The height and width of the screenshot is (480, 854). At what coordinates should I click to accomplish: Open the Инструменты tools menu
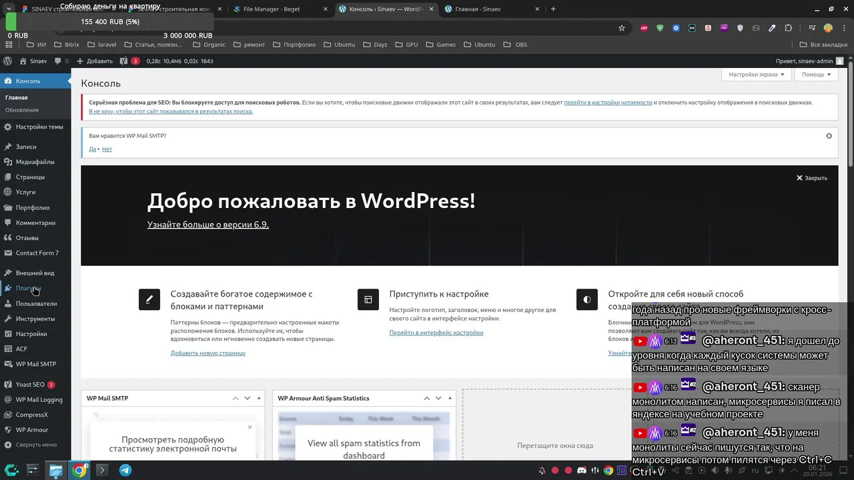(x=35, y=319)
